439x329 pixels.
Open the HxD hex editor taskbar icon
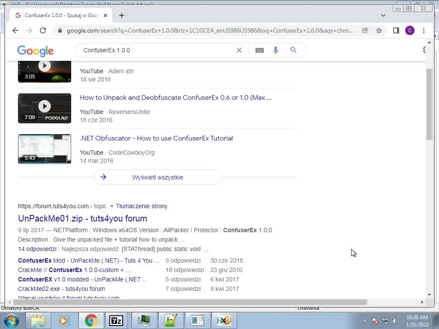[224, 320]
